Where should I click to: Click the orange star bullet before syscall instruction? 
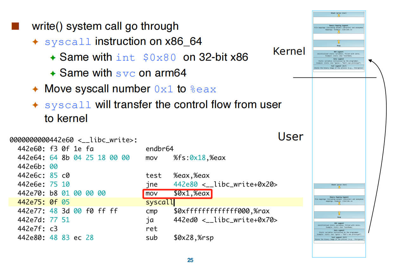(35, 42)
